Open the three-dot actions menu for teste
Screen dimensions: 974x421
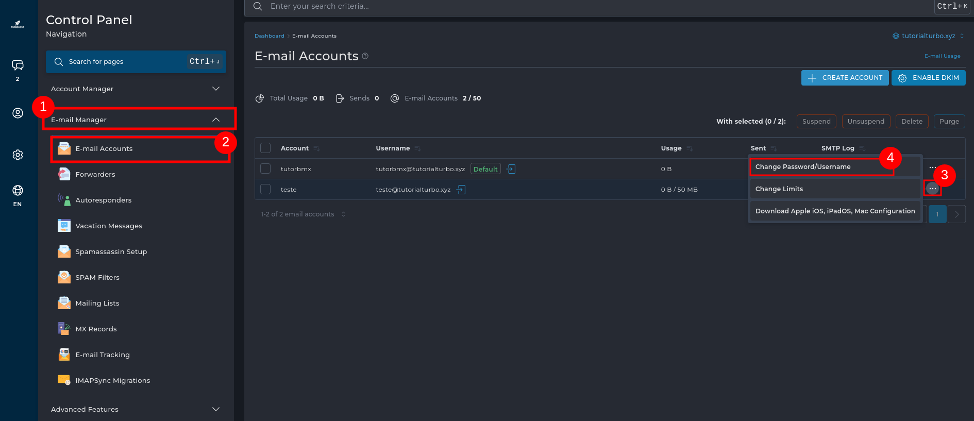pyautogui.click(x=932, y=189)
